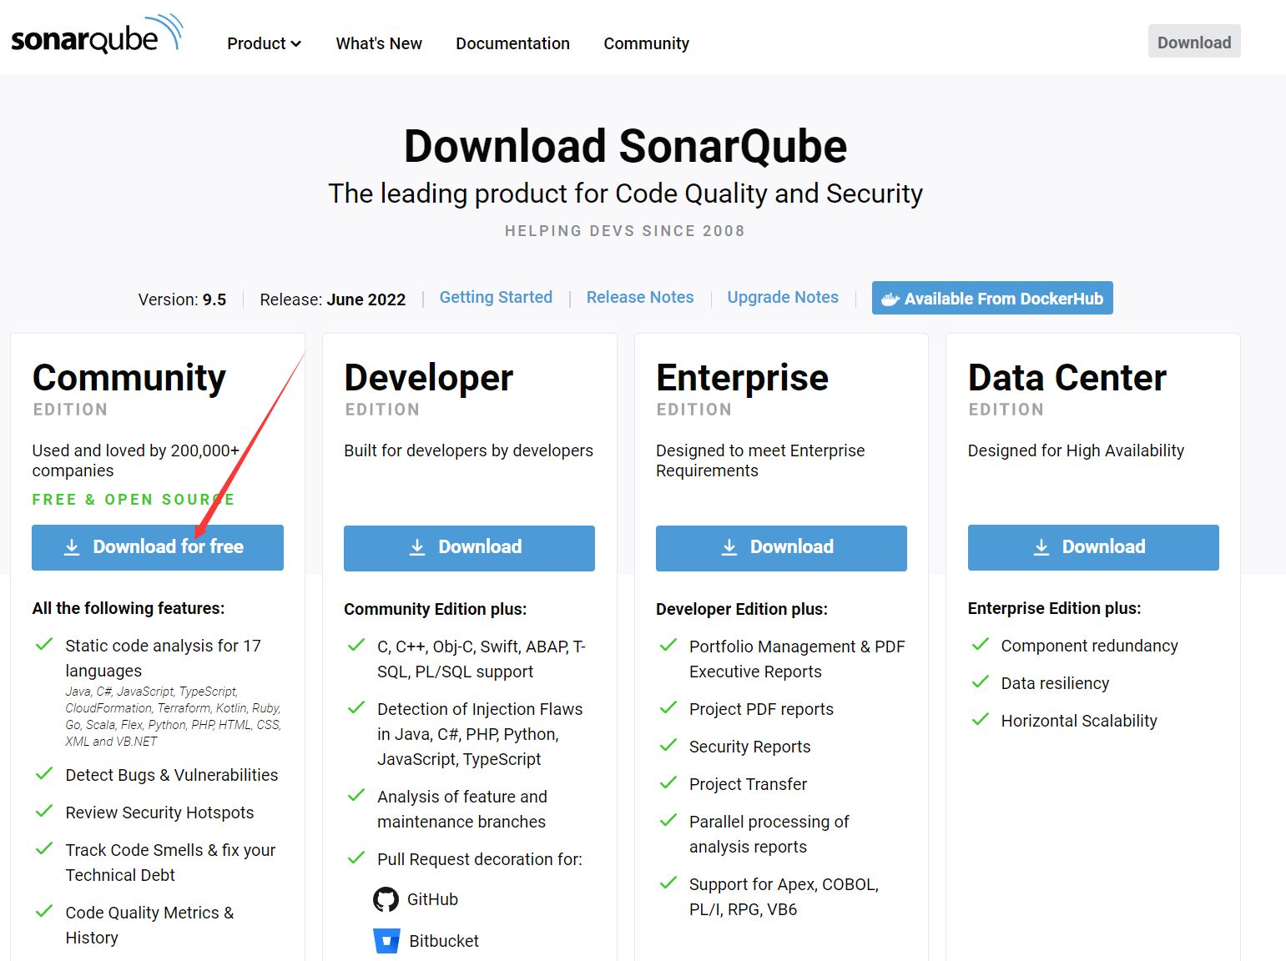Image resolution: width=1286 pixels, height=961 pixels.
Task: Click Download for free Community button
Action: 158,547
